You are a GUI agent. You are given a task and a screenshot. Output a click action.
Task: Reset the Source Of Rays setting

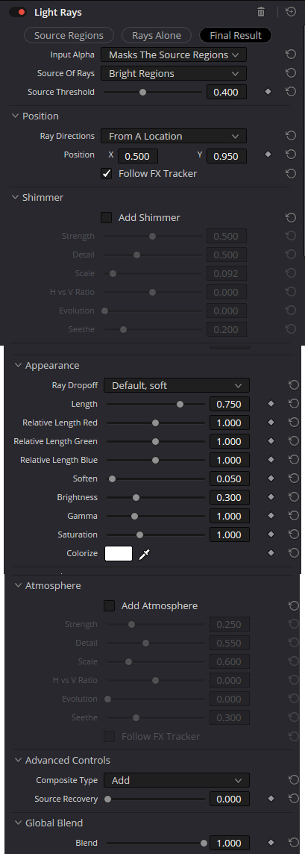pos(291,73)
